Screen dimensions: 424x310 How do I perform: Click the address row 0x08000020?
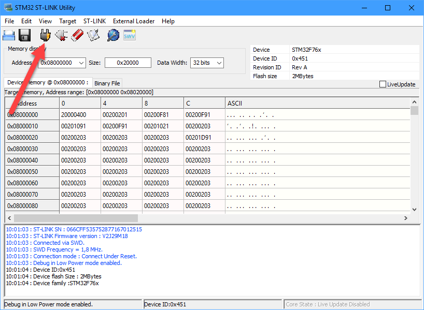coord(32,138)
